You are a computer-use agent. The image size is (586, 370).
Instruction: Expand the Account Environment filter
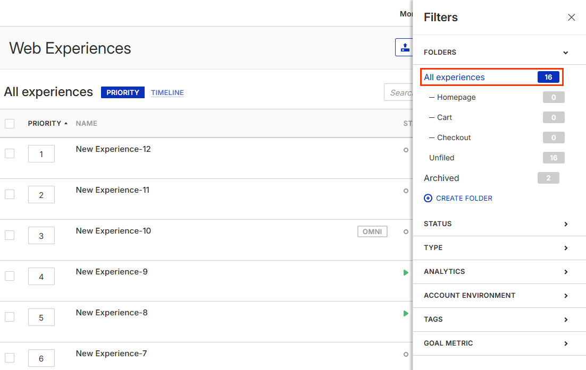pyautogui.click(x=566, y=296)
